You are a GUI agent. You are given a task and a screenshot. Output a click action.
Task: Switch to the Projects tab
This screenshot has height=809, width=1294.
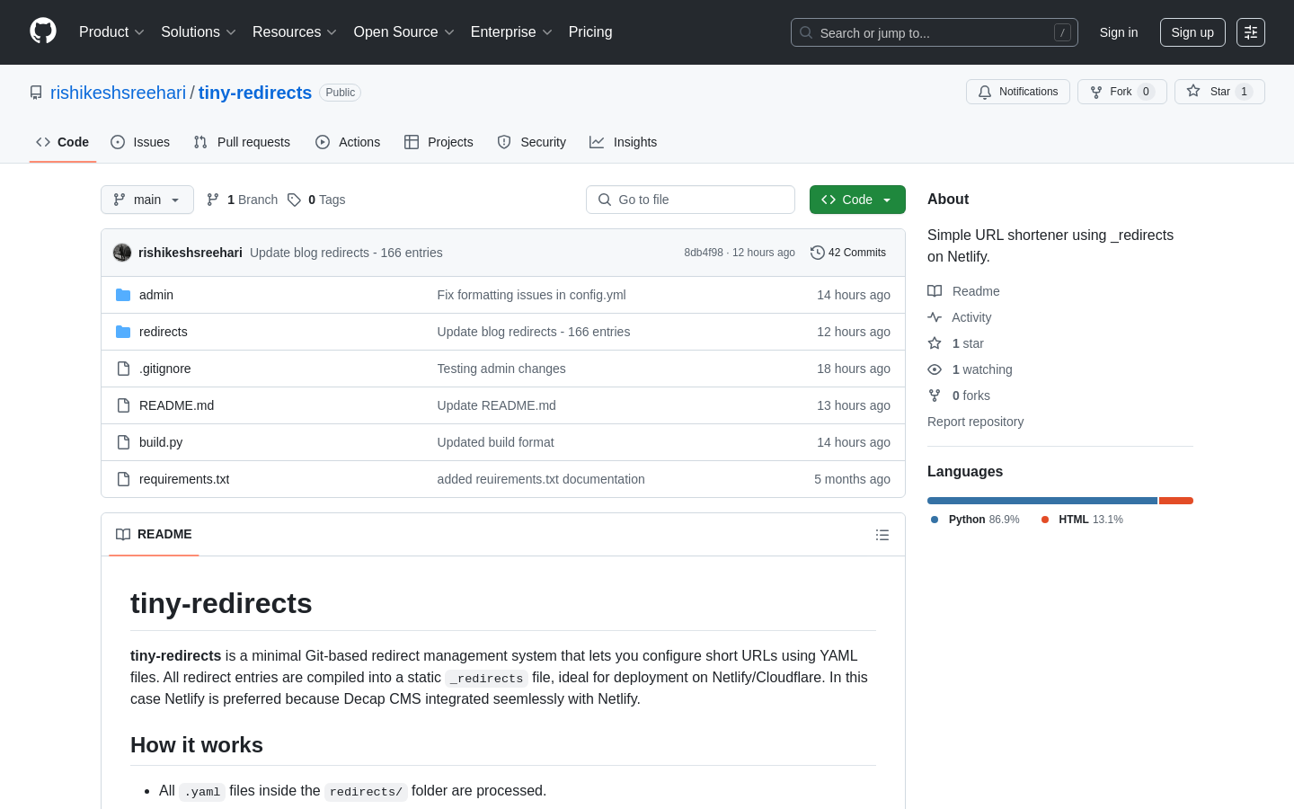coord(439,142)
